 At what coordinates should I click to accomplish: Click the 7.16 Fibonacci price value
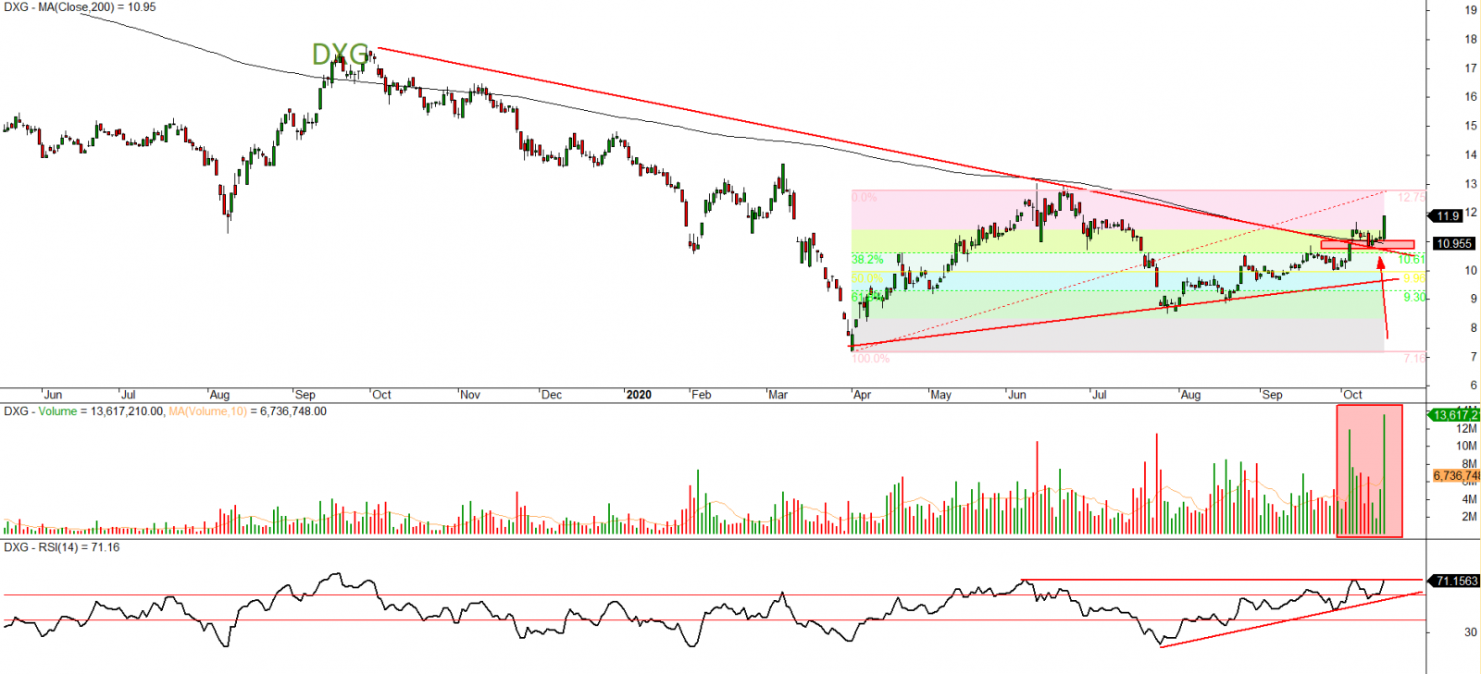click(x=1414, y=358)
